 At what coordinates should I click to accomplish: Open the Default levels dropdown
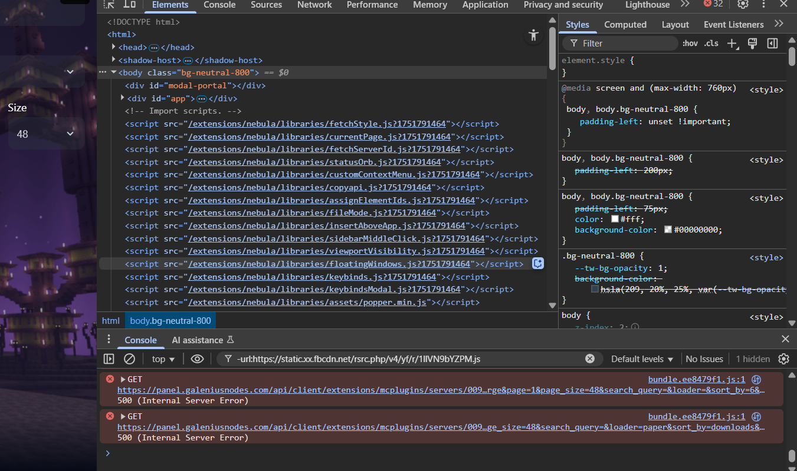click(x=642, y=359)
